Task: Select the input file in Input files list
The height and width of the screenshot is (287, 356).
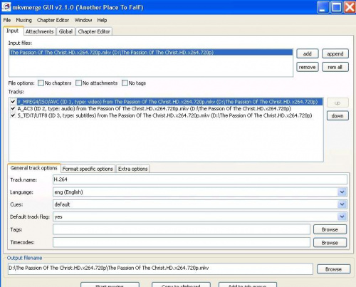Action: point(151,52)
